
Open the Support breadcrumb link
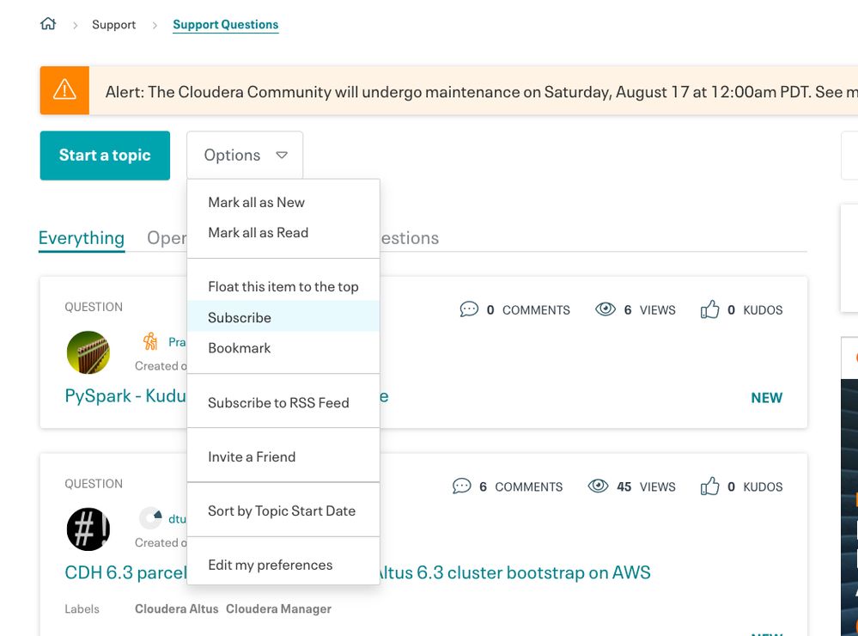pos(113,24)
